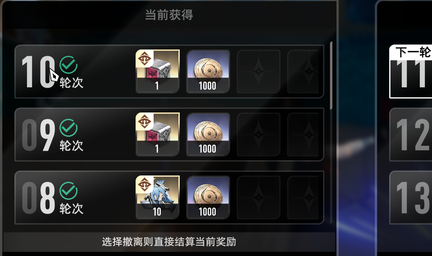Click the green checkmark on round 10
This screenshot has width=432, height=256.
(68, 65)
